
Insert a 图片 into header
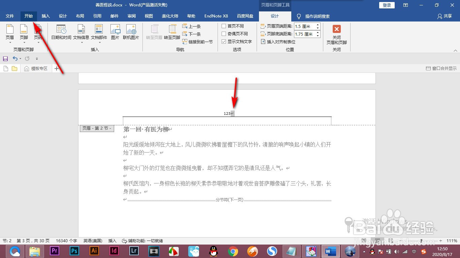coord(115,32)
